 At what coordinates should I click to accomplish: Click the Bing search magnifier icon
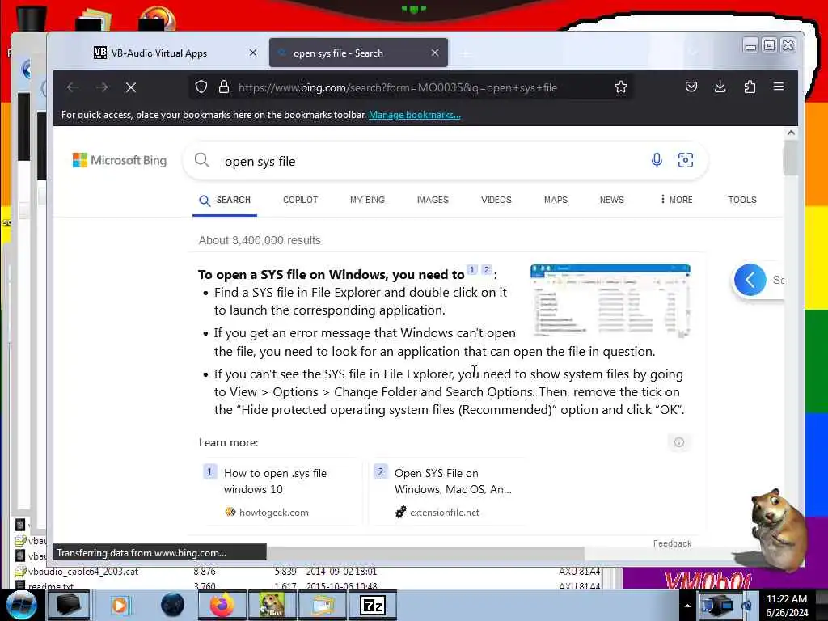[201, 160]
